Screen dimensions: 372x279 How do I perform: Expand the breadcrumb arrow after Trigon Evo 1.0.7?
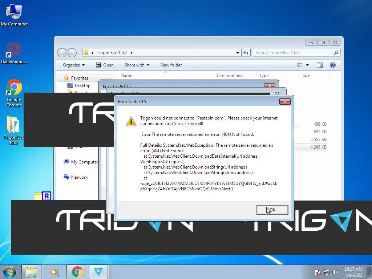[x=131, y=53]
